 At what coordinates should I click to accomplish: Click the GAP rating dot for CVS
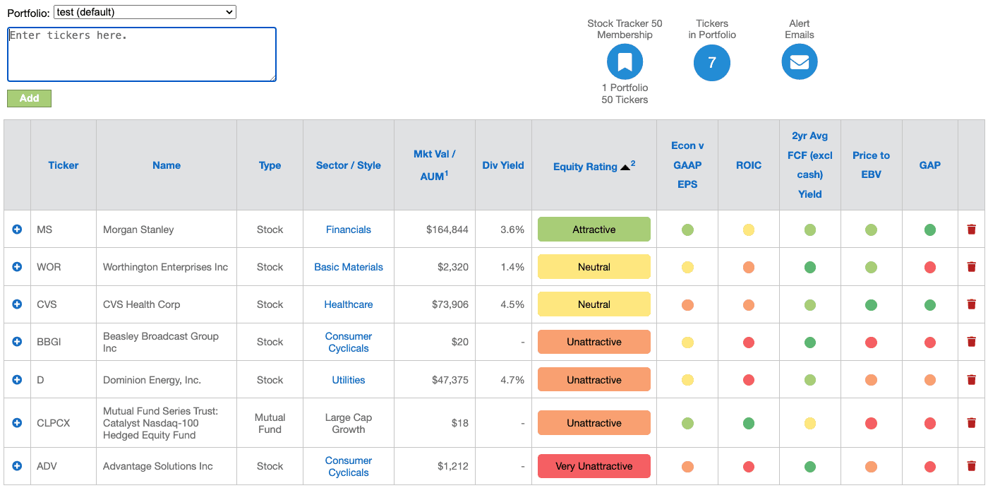click(930, 304)
